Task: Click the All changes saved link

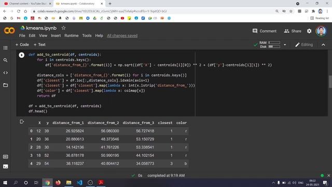Action: point(122,36)
